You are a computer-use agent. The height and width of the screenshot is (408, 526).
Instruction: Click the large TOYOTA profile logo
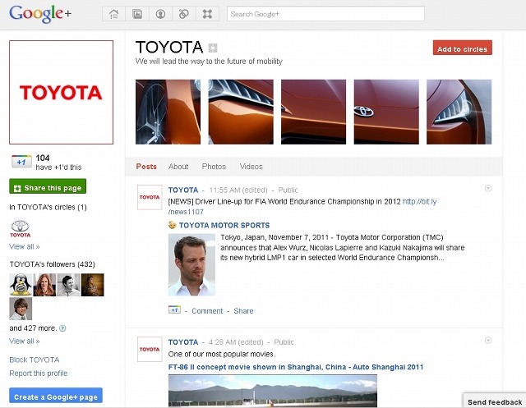coord(61,92)
